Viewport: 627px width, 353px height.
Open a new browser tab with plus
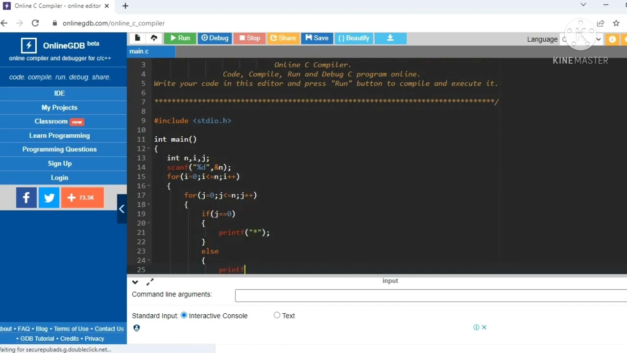(125, 6)
